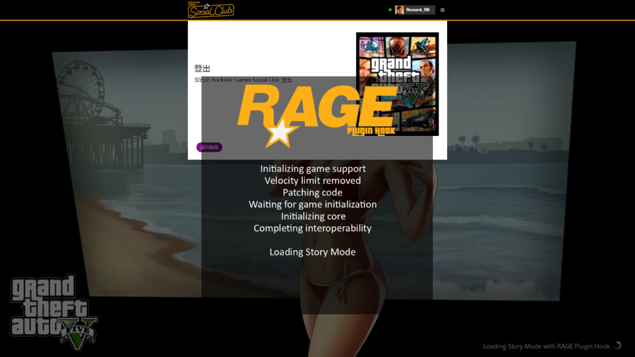635x357 pixels.
Task: Expand the Bismarck_KM account dropdown
Action: (x=419, y=10)
